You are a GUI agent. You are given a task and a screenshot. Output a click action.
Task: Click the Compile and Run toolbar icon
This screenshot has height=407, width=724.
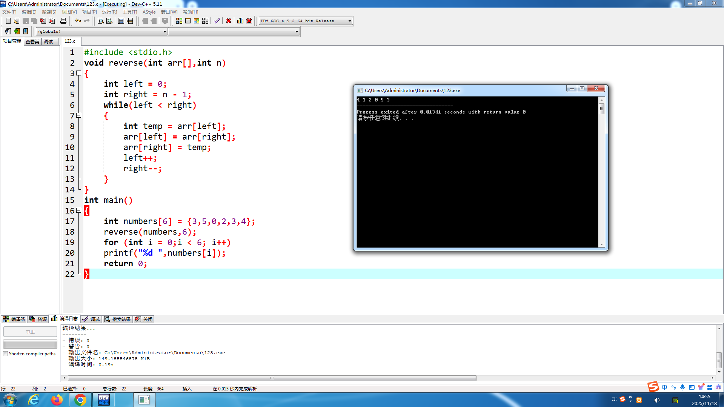pyautogui.click(x=197, y=21)
